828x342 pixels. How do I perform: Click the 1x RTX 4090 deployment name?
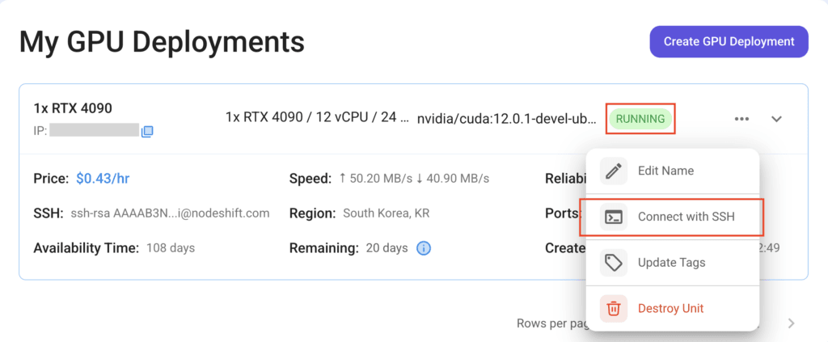coord(73,108)
